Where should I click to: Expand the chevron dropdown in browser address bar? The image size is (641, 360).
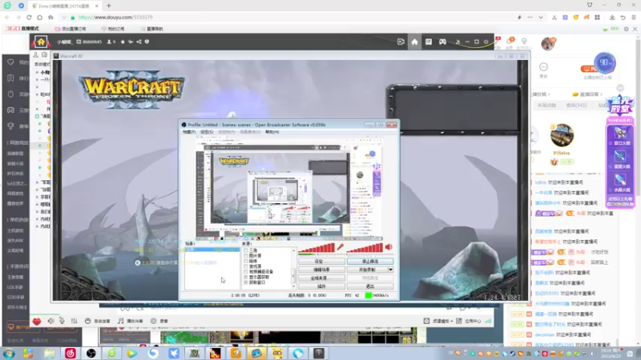click(541, 18)
